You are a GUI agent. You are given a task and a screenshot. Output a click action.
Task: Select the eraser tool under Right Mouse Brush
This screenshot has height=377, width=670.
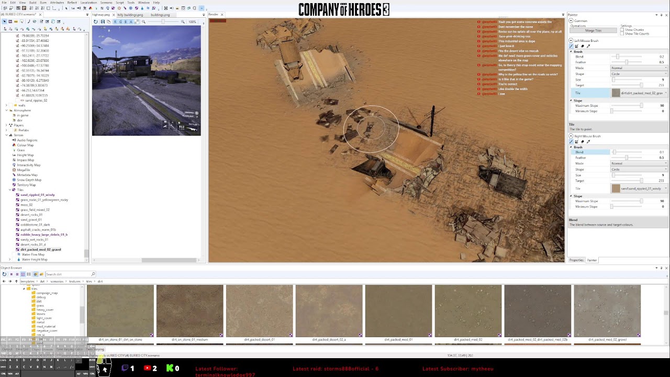point(583,141)
